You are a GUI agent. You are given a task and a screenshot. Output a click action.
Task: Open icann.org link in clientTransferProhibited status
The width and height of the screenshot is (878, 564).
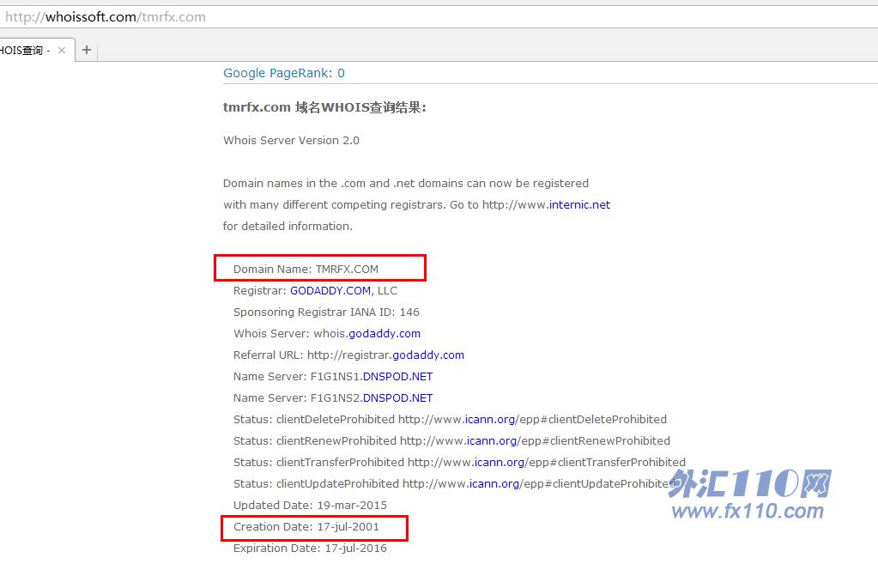(x=500, y=463)
